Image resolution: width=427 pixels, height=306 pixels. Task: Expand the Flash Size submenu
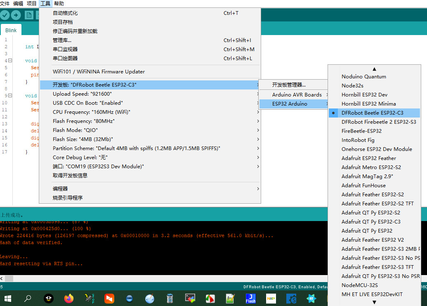pos(150,139)
